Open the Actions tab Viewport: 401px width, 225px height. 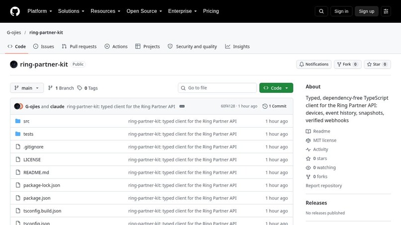point(116,47)
